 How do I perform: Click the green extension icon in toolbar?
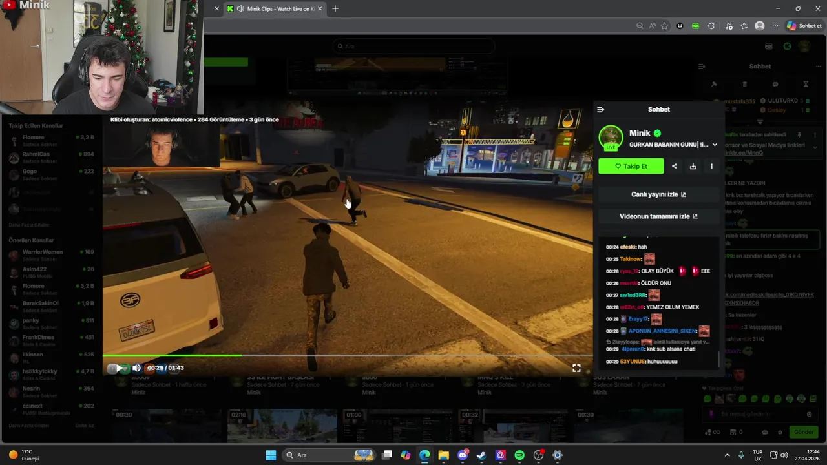[695, 26]
